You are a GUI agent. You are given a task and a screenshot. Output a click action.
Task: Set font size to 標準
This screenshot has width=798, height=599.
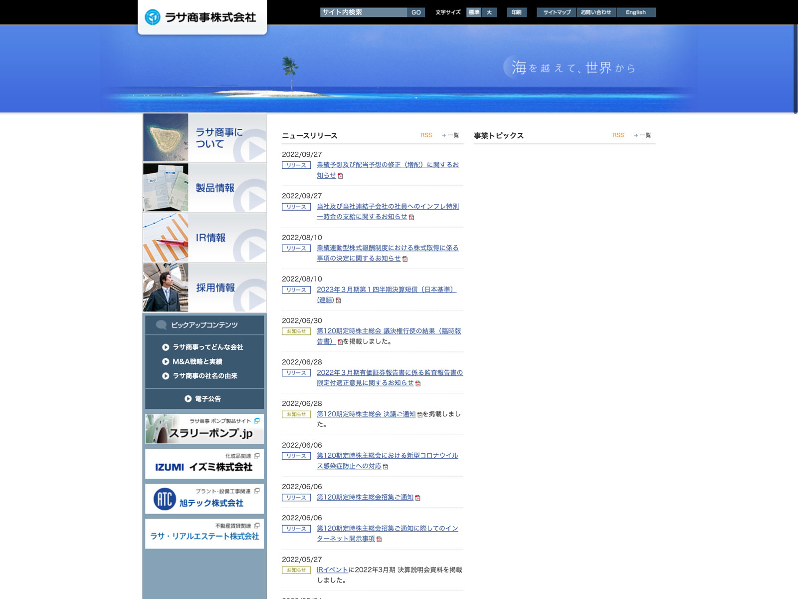[x=474, y=12]
